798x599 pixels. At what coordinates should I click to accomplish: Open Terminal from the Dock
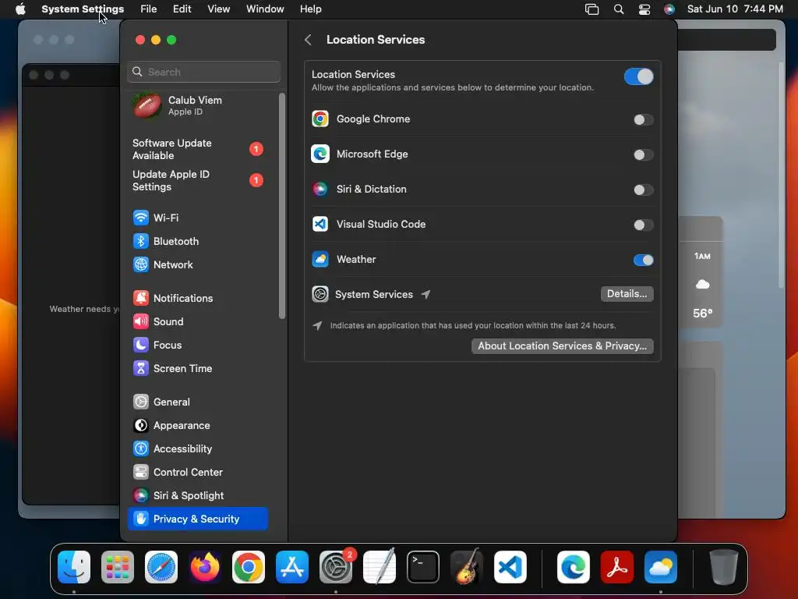(x=423, y=567)
